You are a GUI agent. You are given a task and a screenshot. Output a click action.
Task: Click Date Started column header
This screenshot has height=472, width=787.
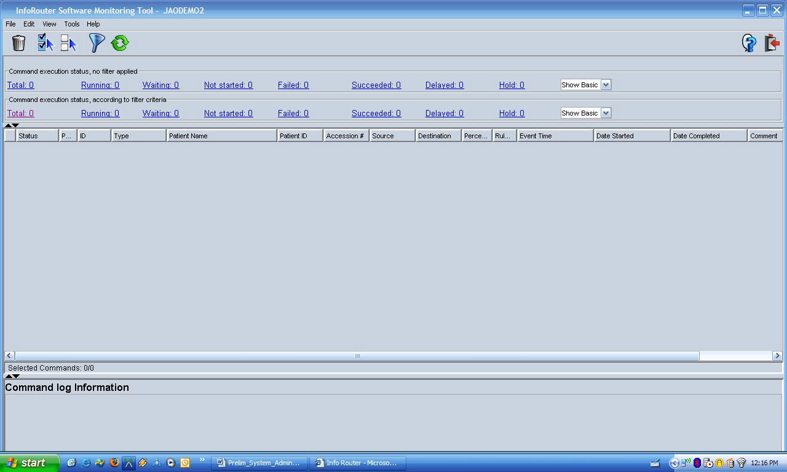coord(632,136)
